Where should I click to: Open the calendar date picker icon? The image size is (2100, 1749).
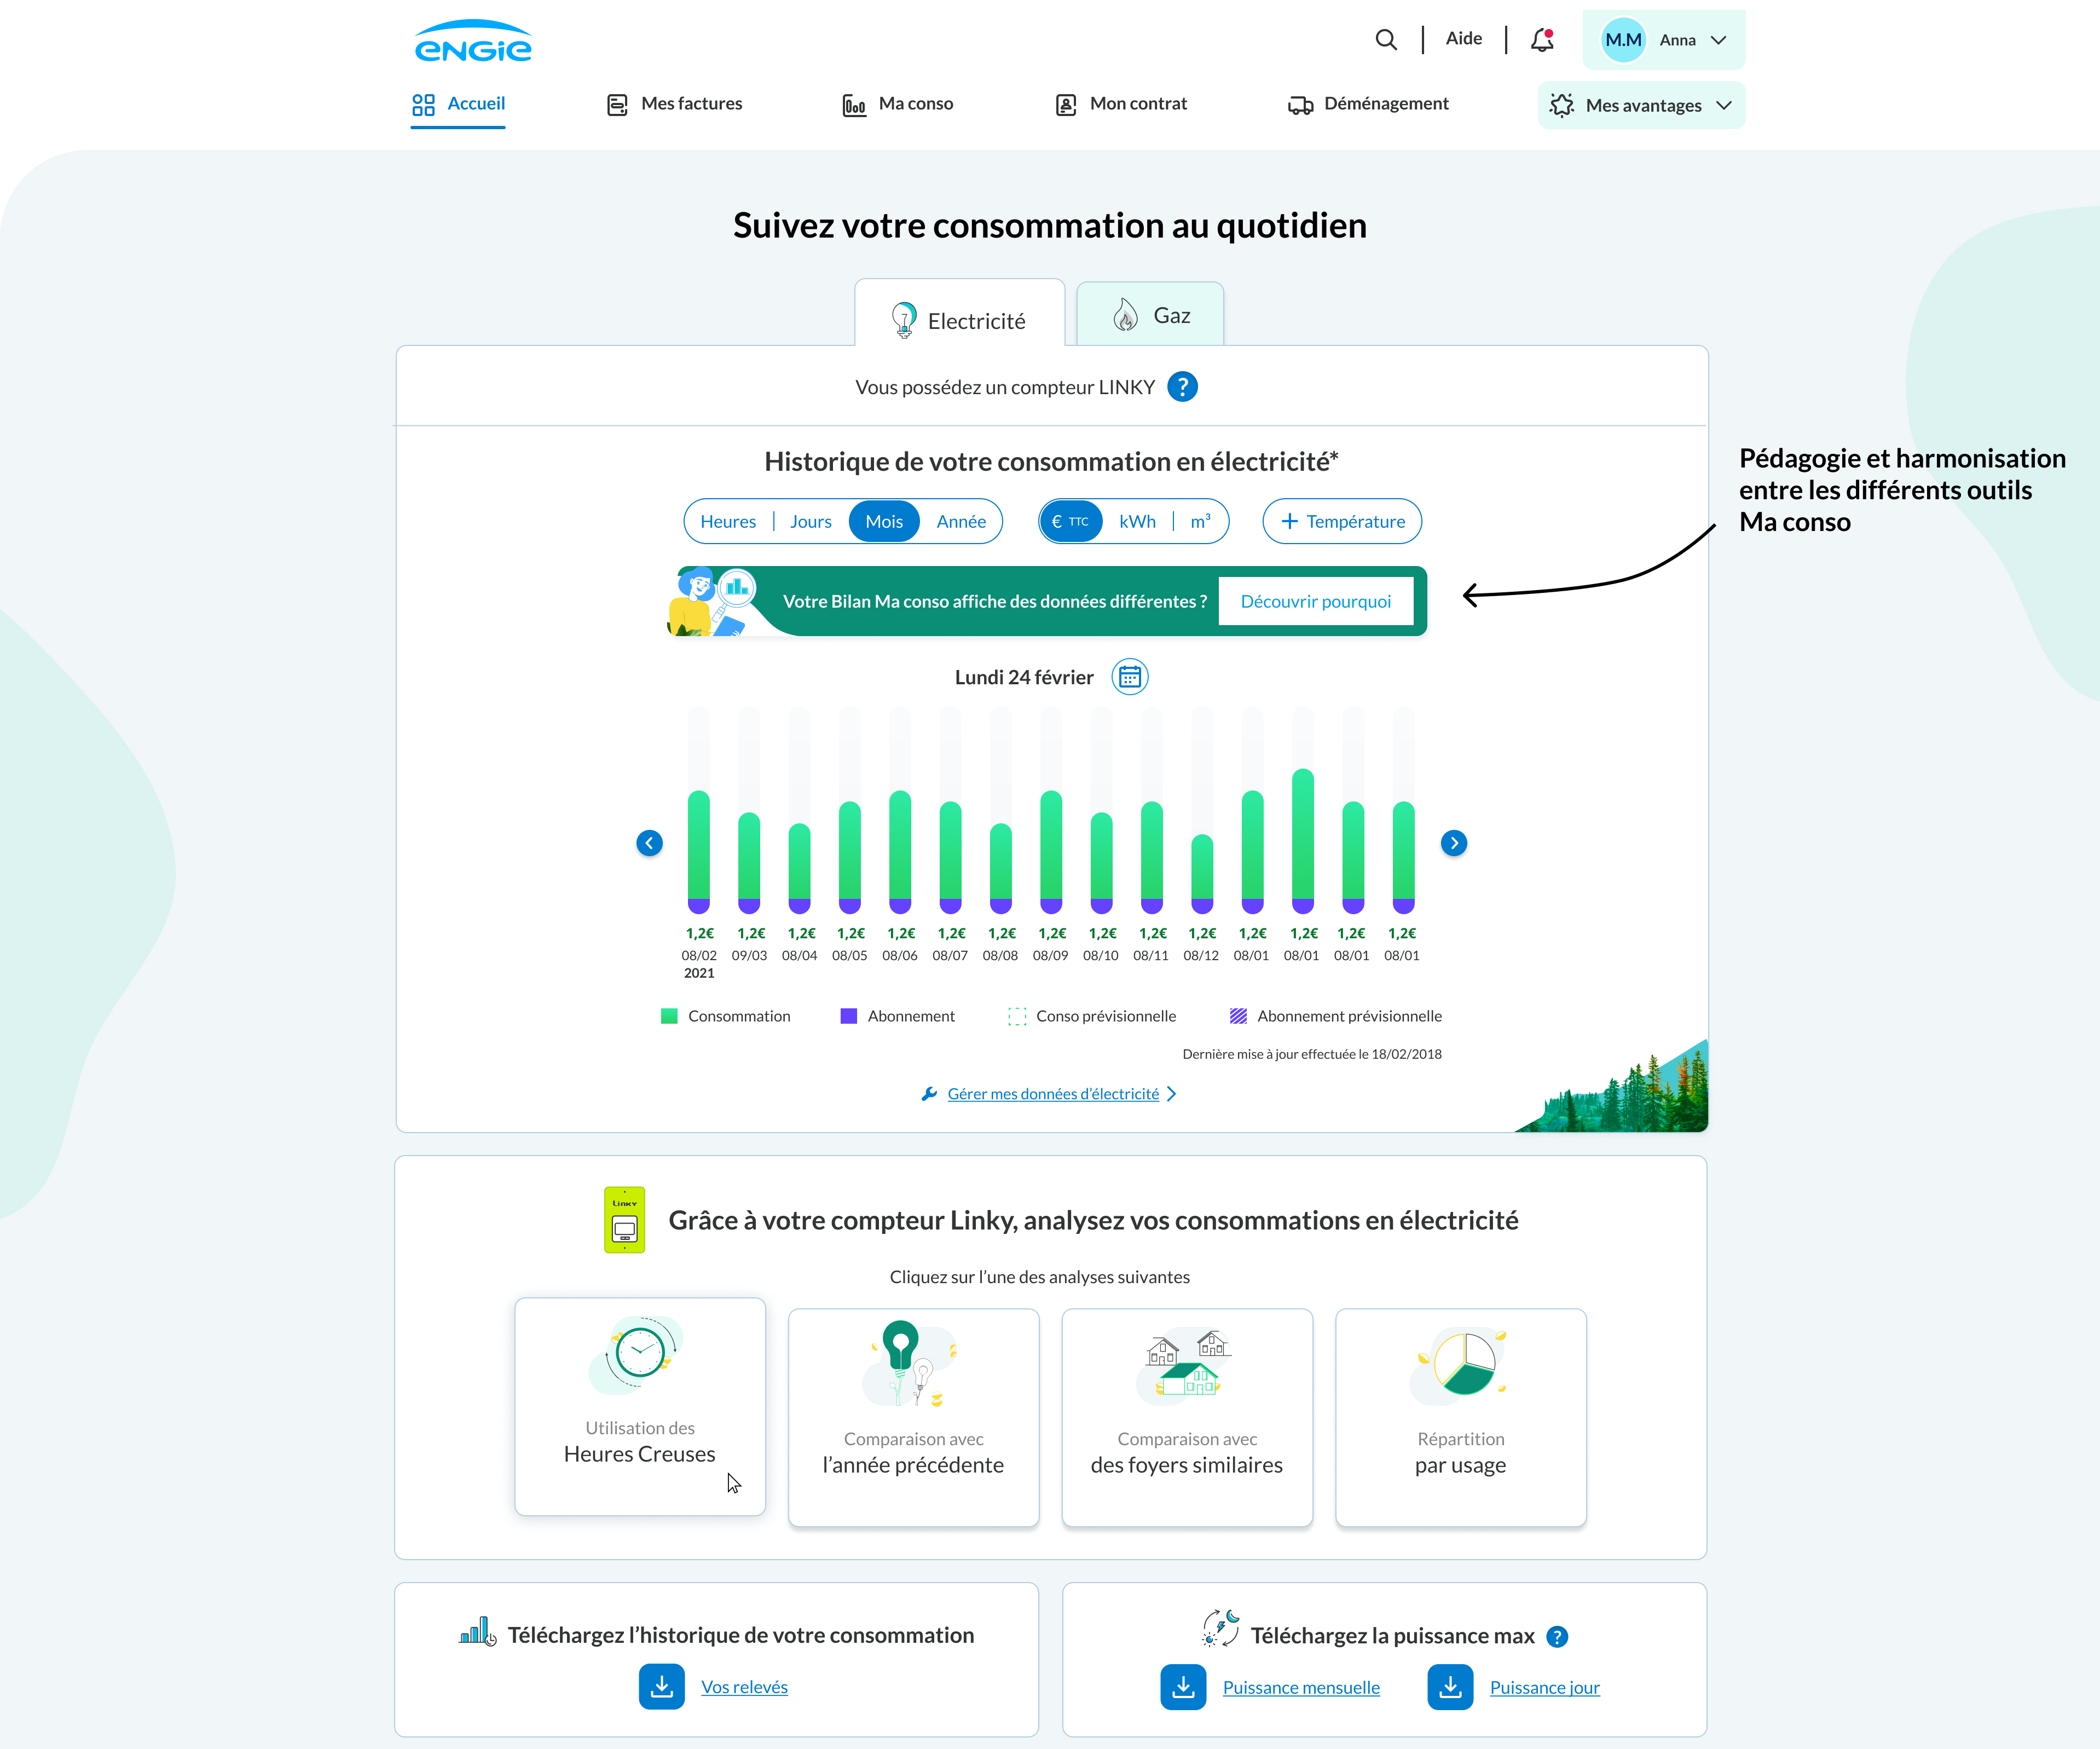(1130, 677)
